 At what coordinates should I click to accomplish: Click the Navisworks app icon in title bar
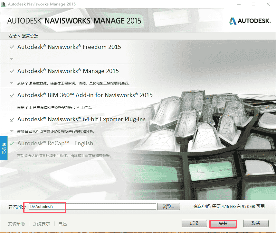coord(4,4)
